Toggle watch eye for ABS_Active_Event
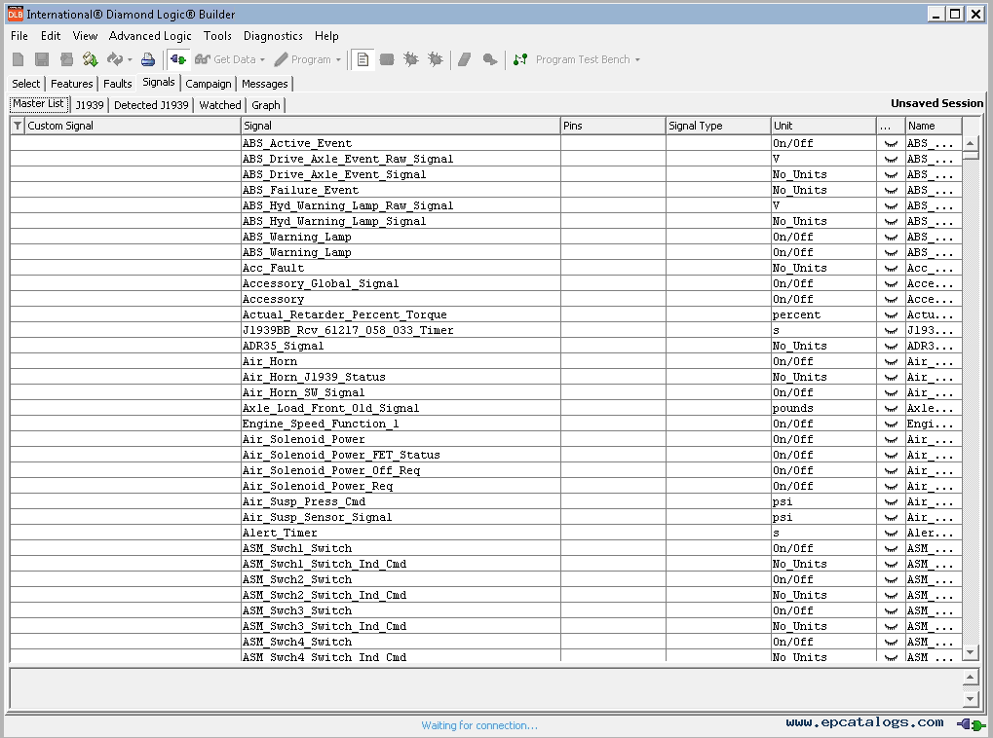This screenshot has width=993, height=738. click(890, 144)
